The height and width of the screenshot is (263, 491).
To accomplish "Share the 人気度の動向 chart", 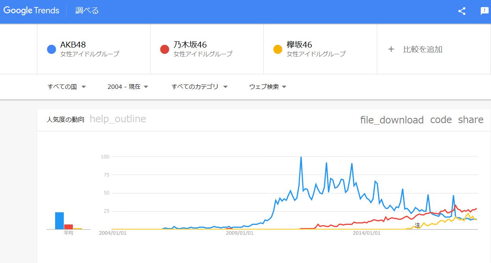I will click(471, 120).
